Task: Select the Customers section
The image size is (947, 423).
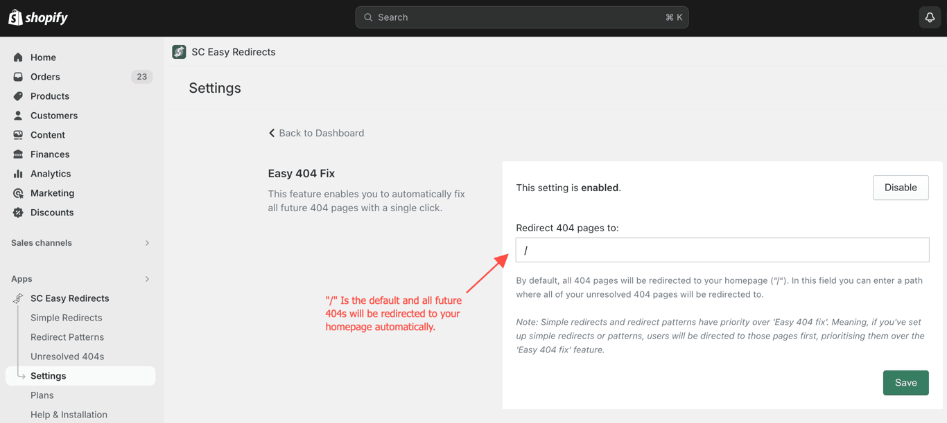Action: click(x=53, y=115)
